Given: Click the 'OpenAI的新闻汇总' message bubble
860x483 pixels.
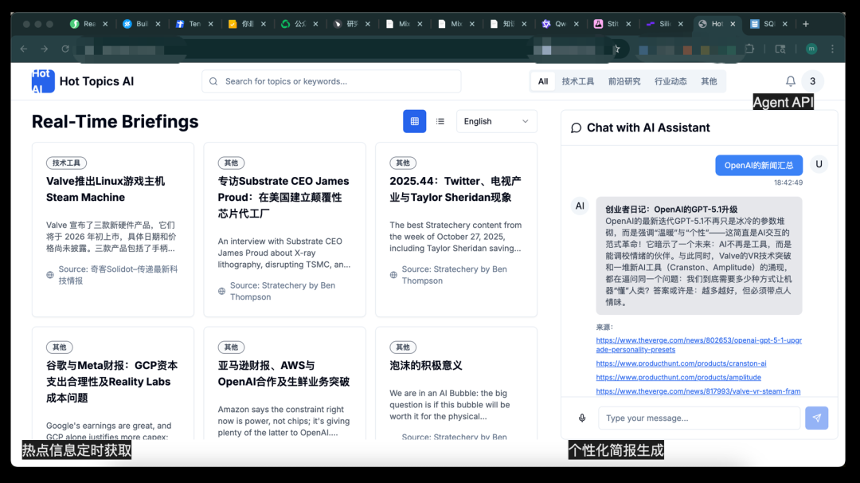Looking at the screenshot, I should (x=759, y=165).
